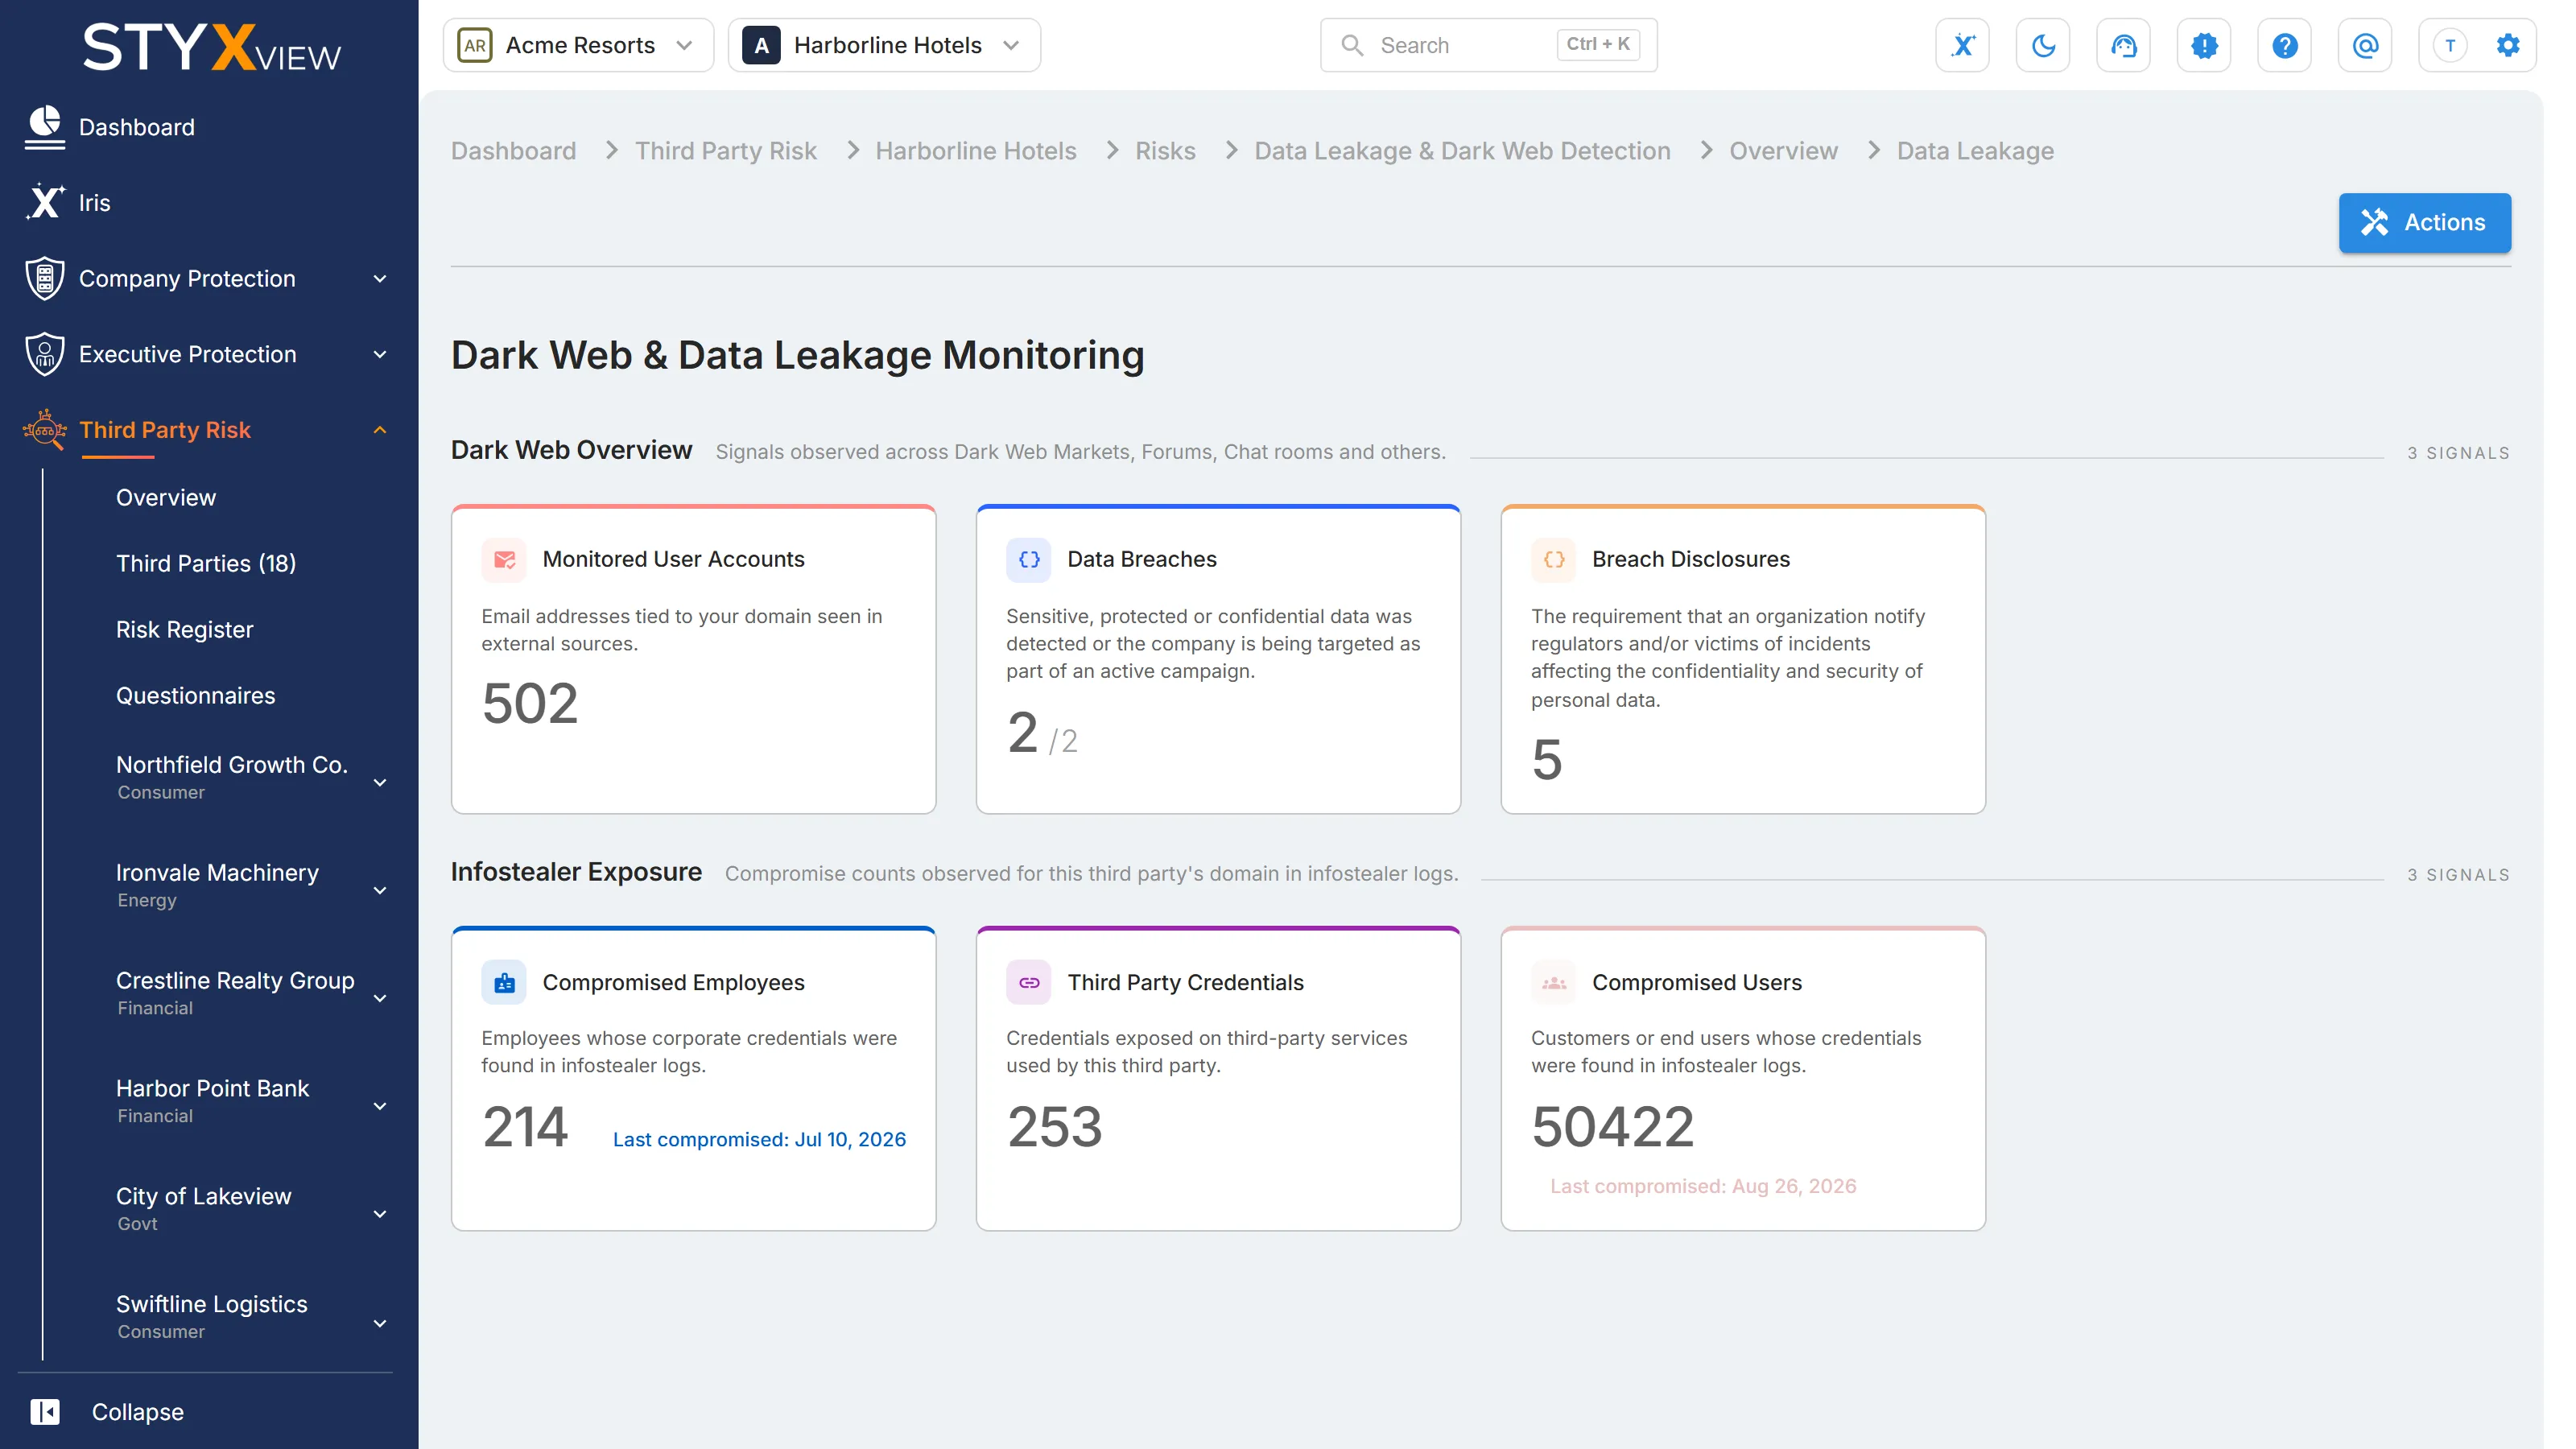Go to Third Party Risk breadcrumb
Viewport: 2576px width, 1449px height.
point(725,150)
